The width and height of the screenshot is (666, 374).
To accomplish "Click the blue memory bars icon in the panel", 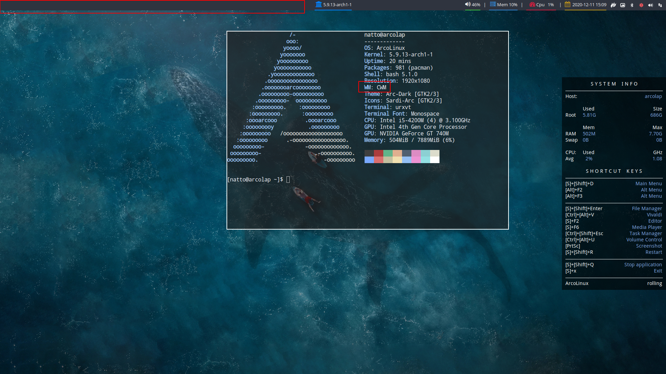I will tap(492, 5).
